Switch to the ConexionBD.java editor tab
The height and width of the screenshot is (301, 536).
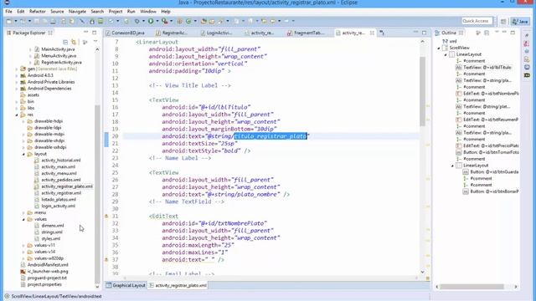[125, 33]
